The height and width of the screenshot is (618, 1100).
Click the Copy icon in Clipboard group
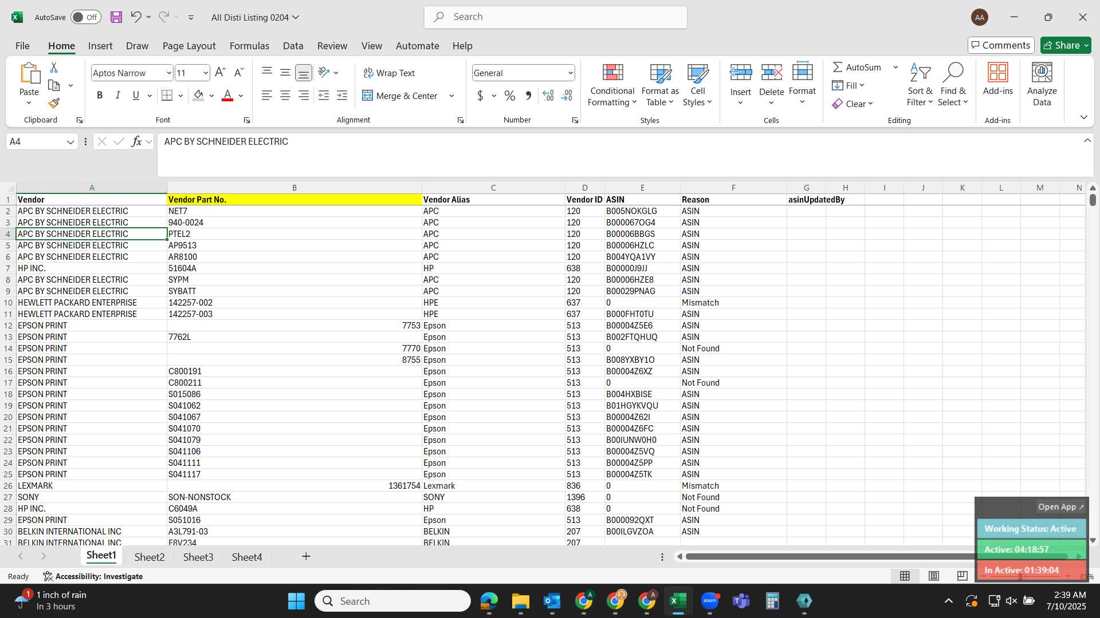(54, 85)
